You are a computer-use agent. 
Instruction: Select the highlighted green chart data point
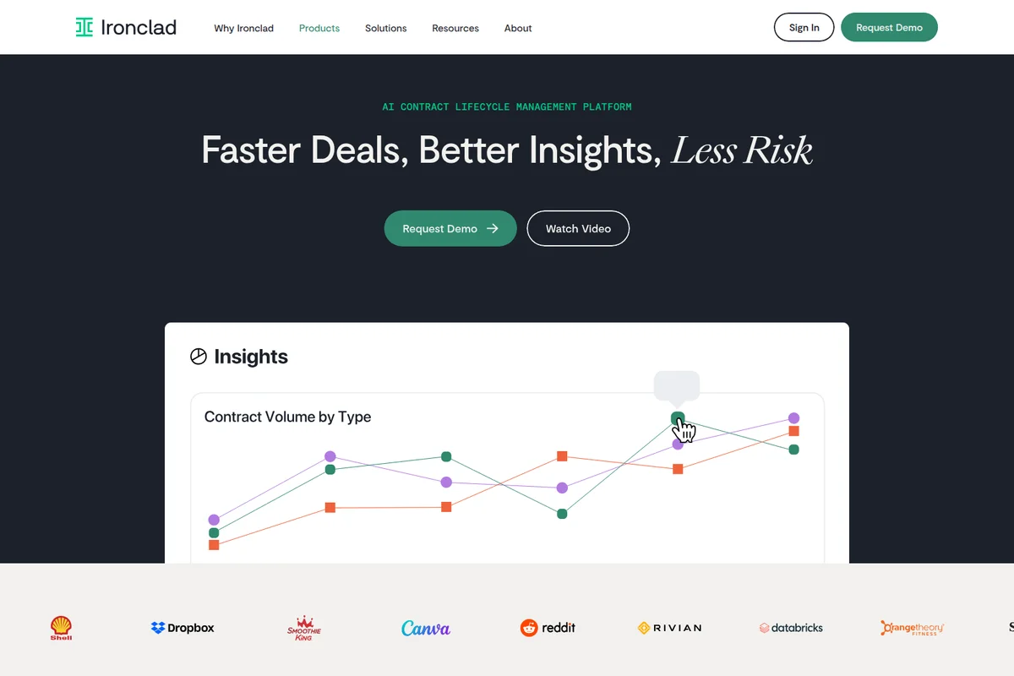[x=678, y=418]
